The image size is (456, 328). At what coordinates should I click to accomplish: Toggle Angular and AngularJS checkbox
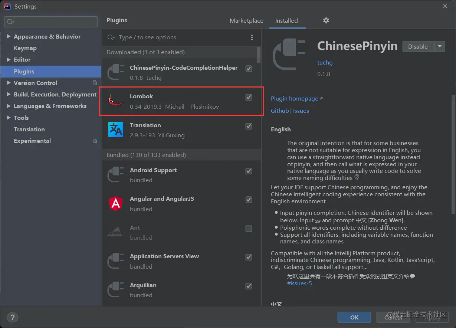pos(249,200)
